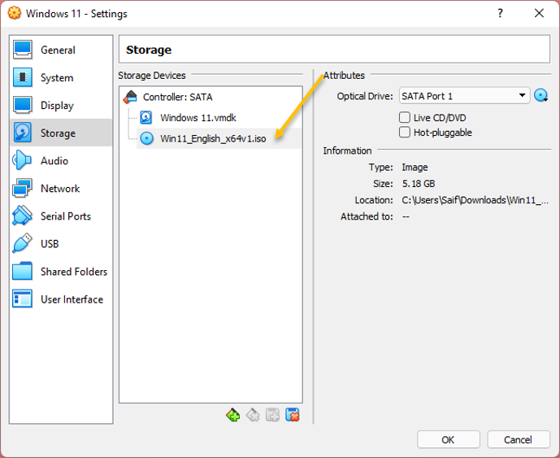Click the add new storage controller icon
This screenshot has width=560, height=458.
pyautogui.click(x=232, y=415)
